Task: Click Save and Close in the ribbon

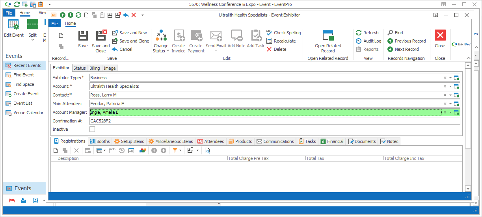Action: 101,41
